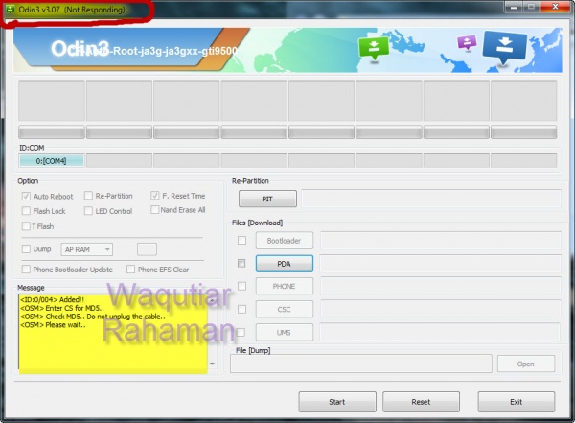Tick the checkbox beside PDA
The width and height of the screenshot is (575, 423).
241,263
